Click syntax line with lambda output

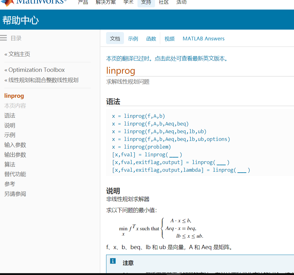pos(181,170)
